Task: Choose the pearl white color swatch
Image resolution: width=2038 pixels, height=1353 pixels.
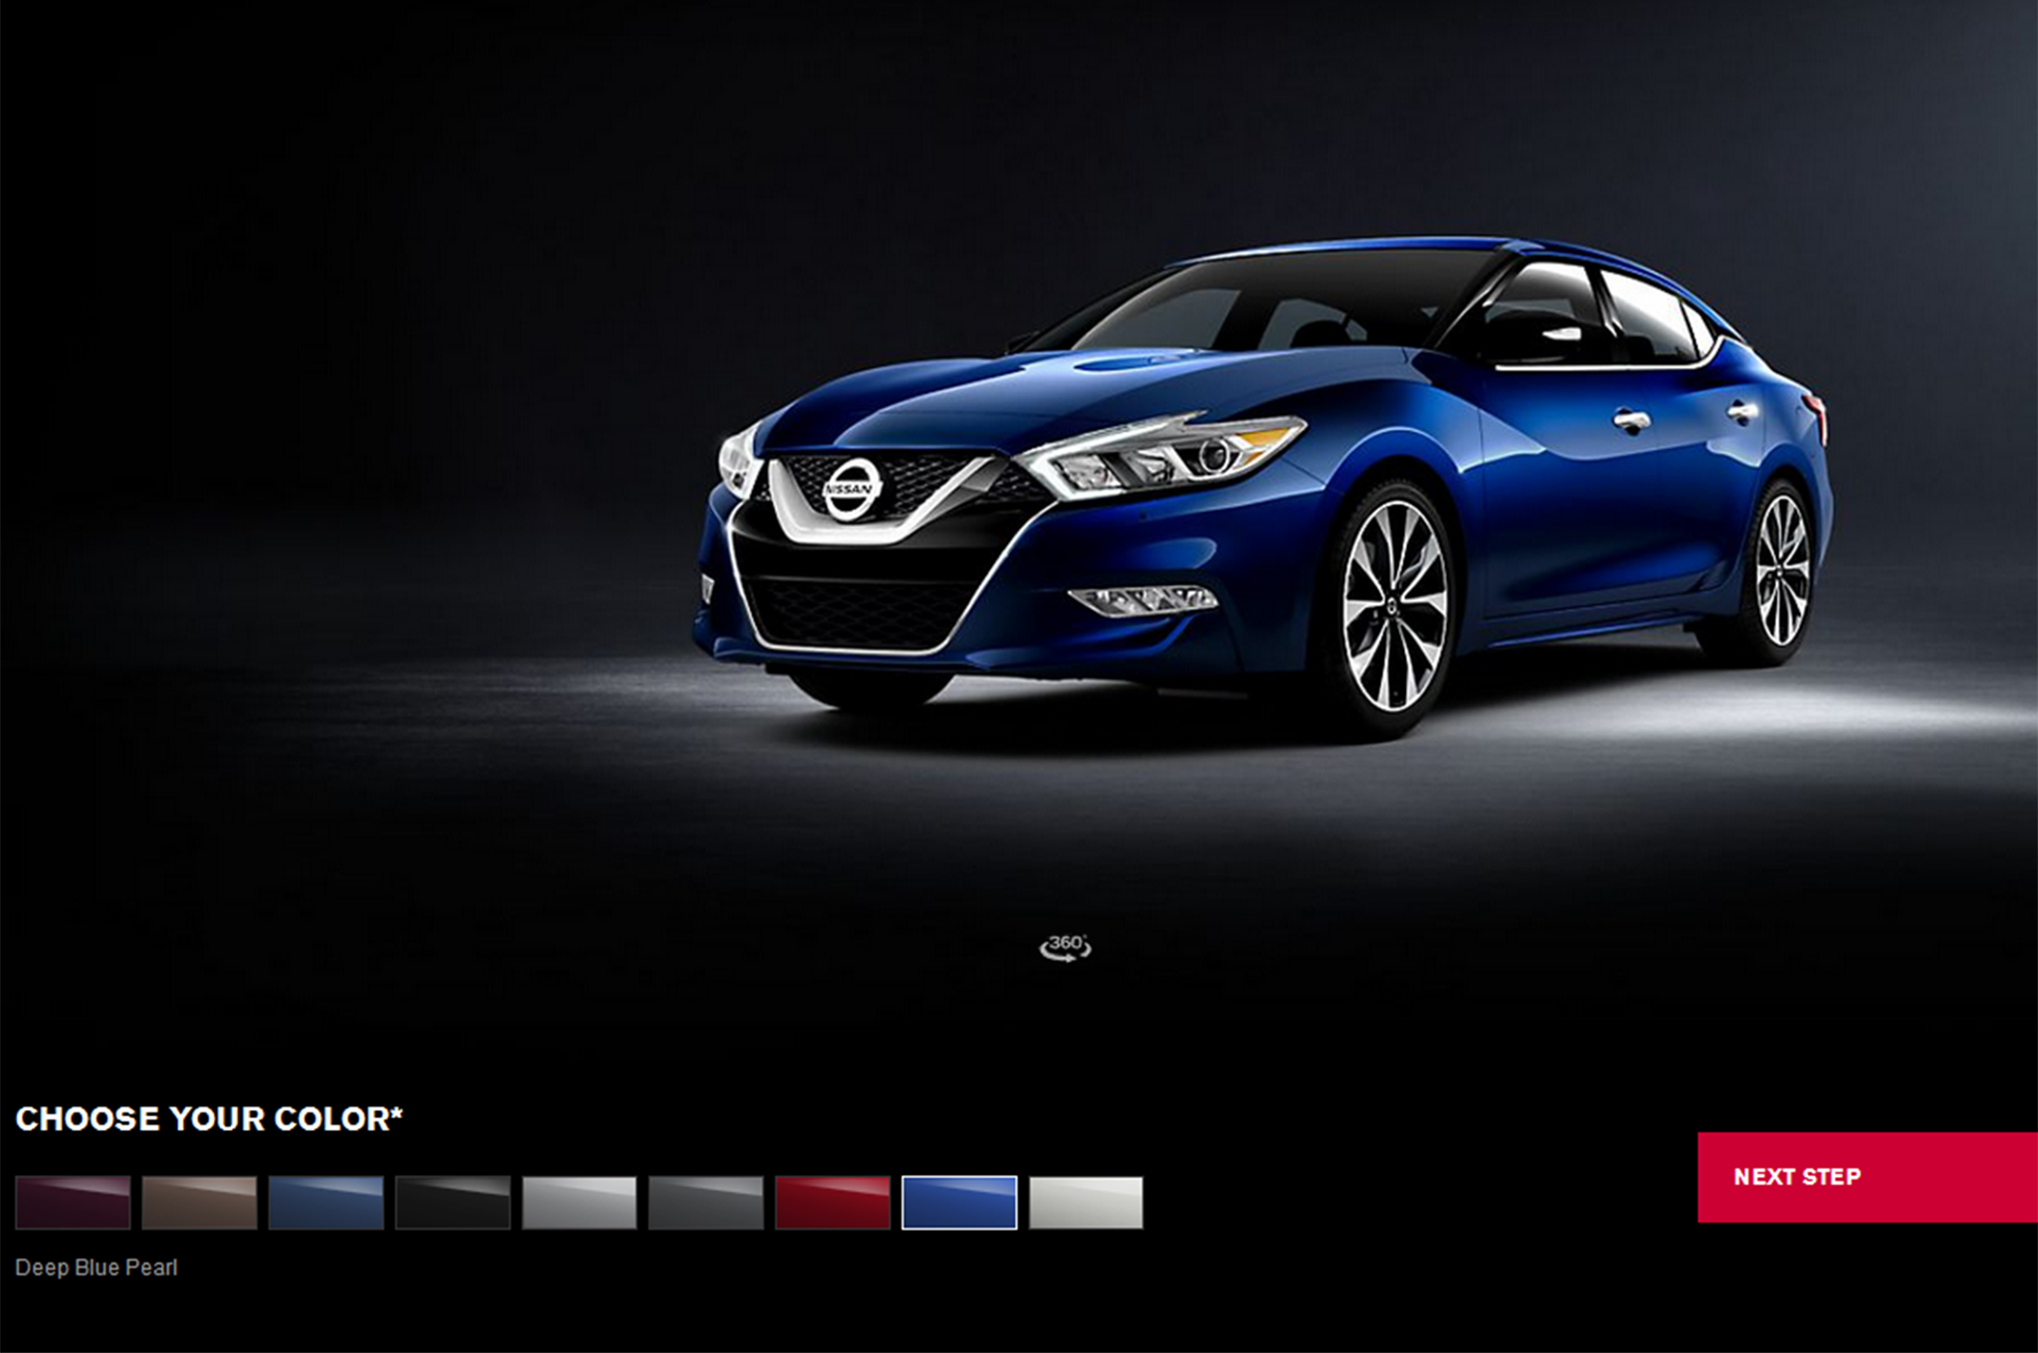Action: tap(1086, 1203)
